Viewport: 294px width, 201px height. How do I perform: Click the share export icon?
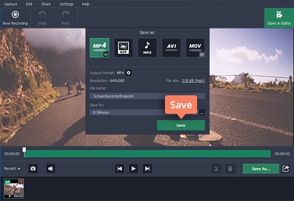pos(286,168)
